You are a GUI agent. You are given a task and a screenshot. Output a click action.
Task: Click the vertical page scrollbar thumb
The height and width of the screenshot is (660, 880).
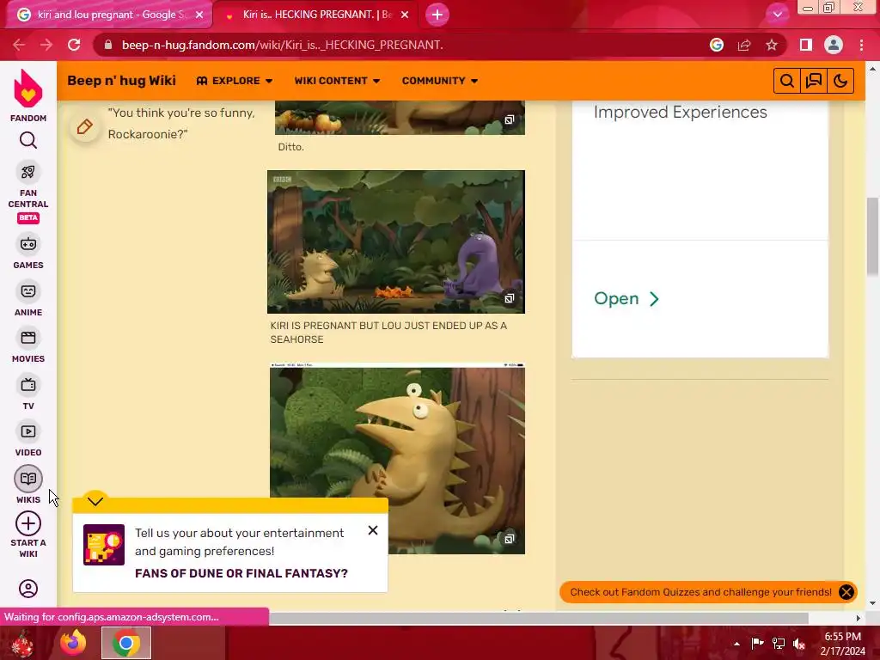(x=873, y=236)
